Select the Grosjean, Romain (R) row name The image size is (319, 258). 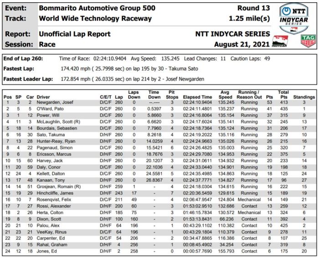[x=58, y=187]
